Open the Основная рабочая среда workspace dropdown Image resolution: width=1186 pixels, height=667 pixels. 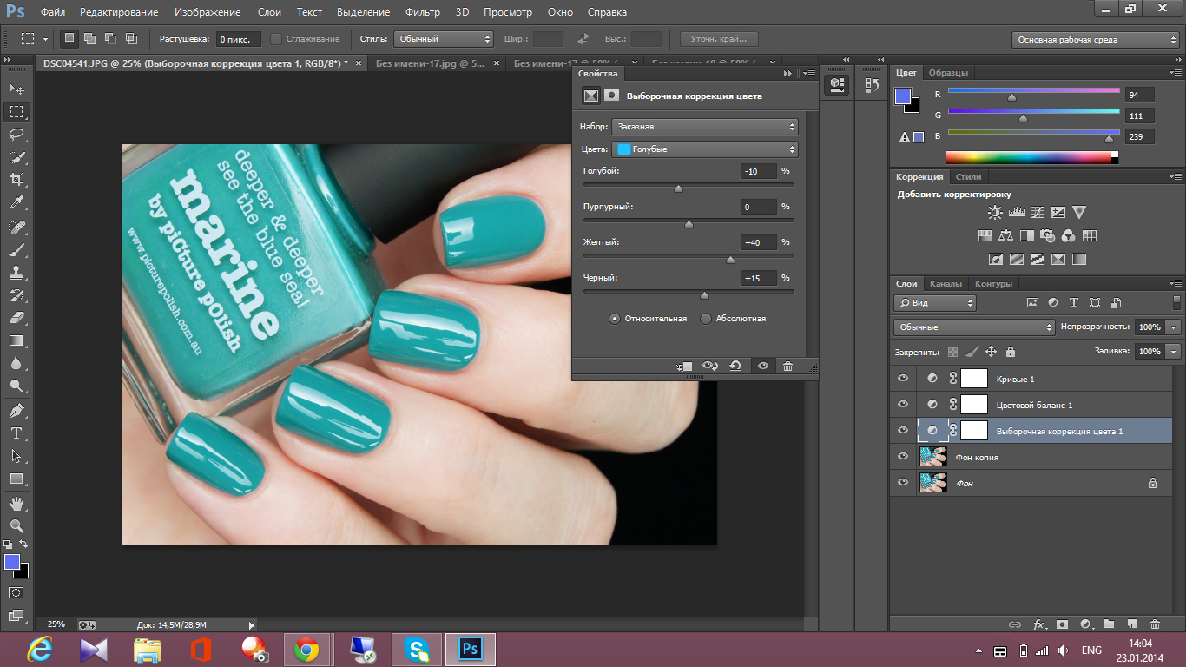(x=1095, y=40)
